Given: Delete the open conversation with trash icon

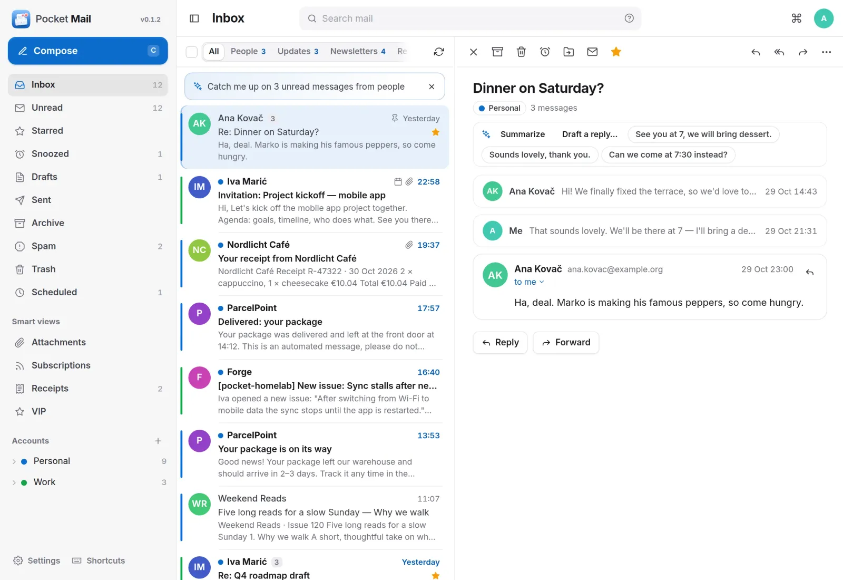Looking at the screenshot, I should (x=521, y=52).
